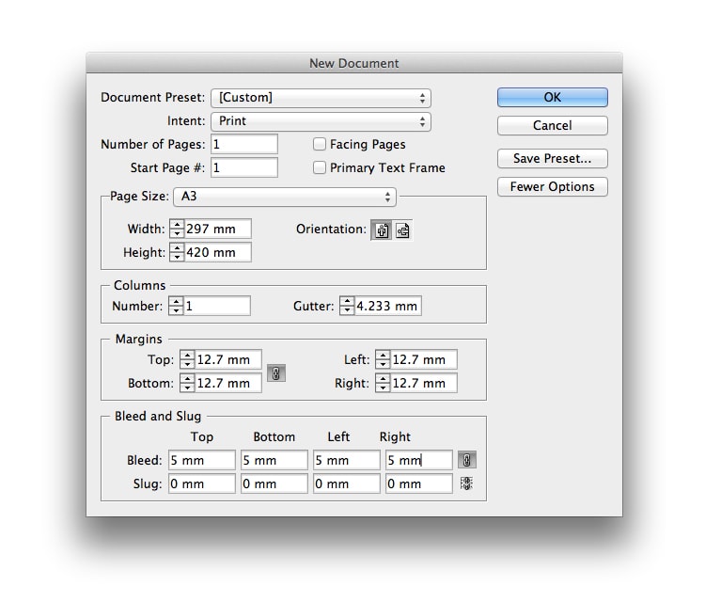The width and height of the screenshot is (705, 602).
Task: Click the Slug Top field
Action: (202, 483)
